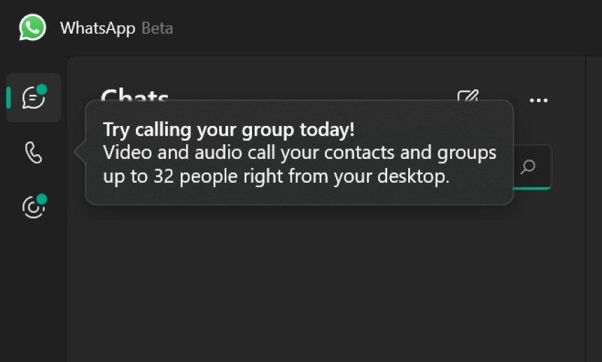Click the WhatsApp logo in the title bar
The height and width of the screenshot is (362, 602).
pos(33,27)
